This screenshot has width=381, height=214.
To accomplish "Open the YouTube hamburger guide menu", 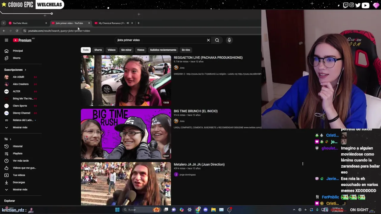I will (6, 40).
